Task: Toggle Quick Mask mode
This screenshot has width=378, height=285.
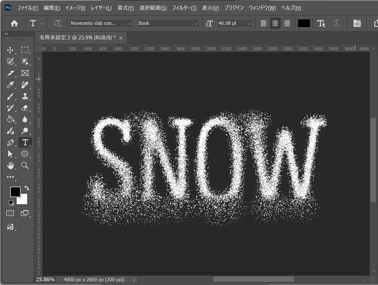Action: pyautogui.click(x=10, y=213)
